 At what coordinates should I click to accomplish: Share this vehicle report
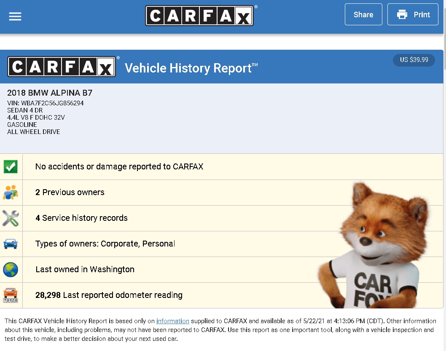[363, 14]
